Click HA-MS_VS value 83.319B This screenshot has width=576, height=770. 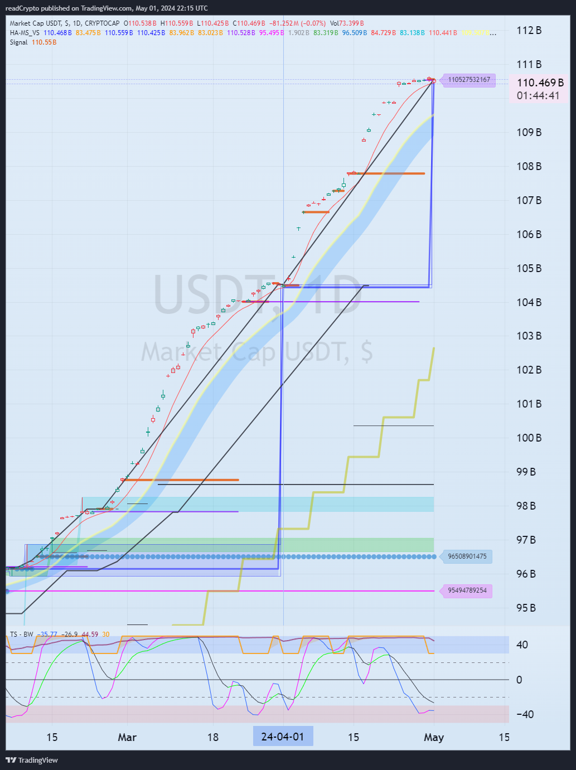pos(326,33)
